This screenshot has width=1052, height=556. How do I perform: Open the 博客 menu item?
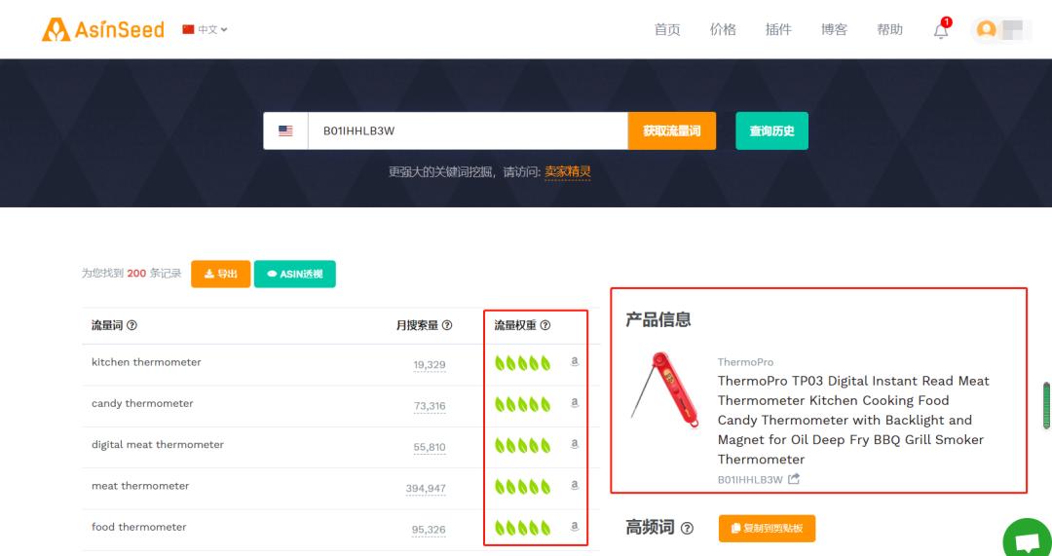click(834, 29)
